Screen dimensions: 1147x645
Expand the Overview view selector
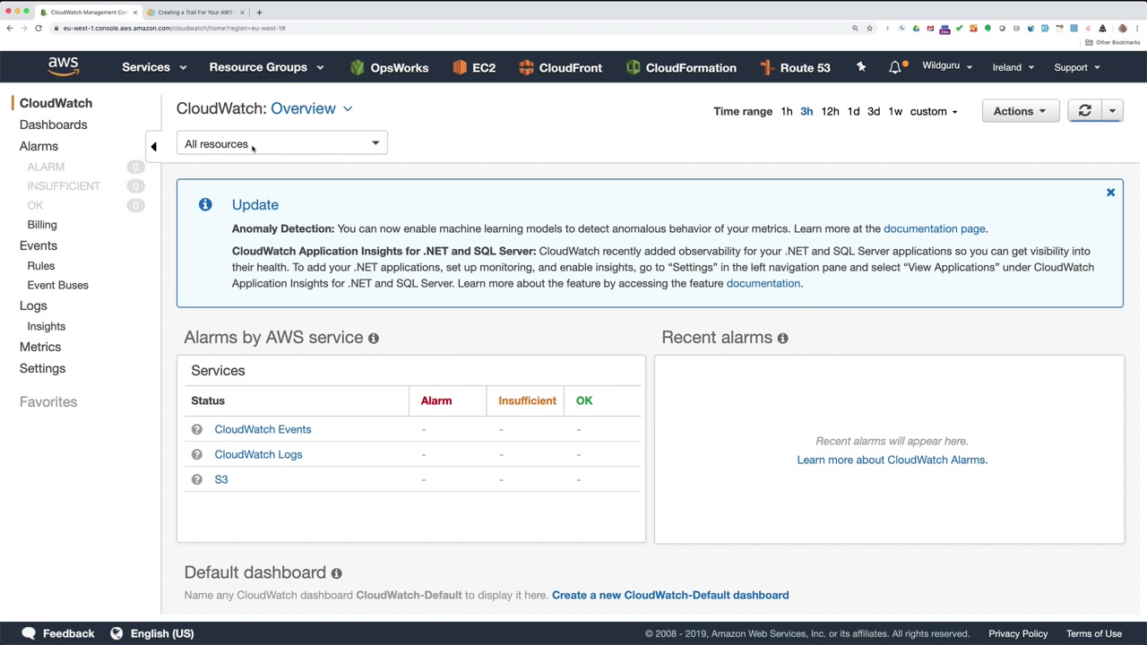click(311, 108)
